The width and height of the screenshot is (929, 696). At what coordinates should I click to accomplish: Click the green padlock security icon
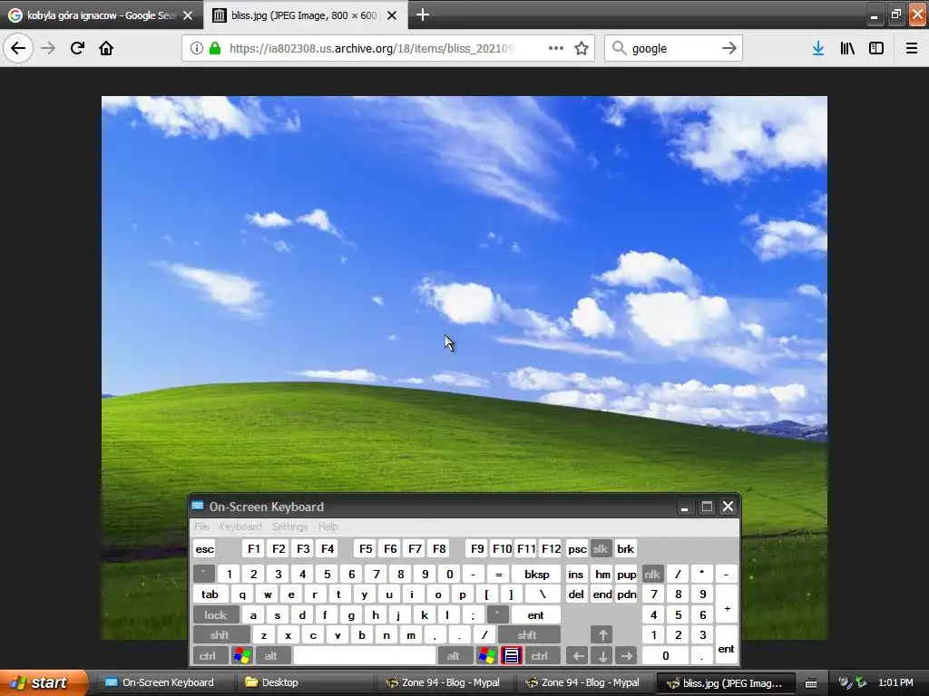215,48
